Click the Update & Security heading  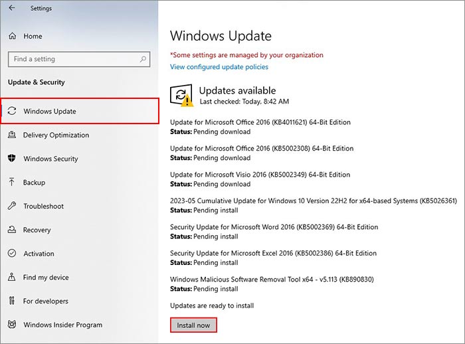pyautogui.click(x=36, y=82)
